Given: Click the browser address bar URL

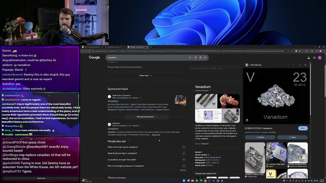Looking at the screenshot, I should [190, 51].
